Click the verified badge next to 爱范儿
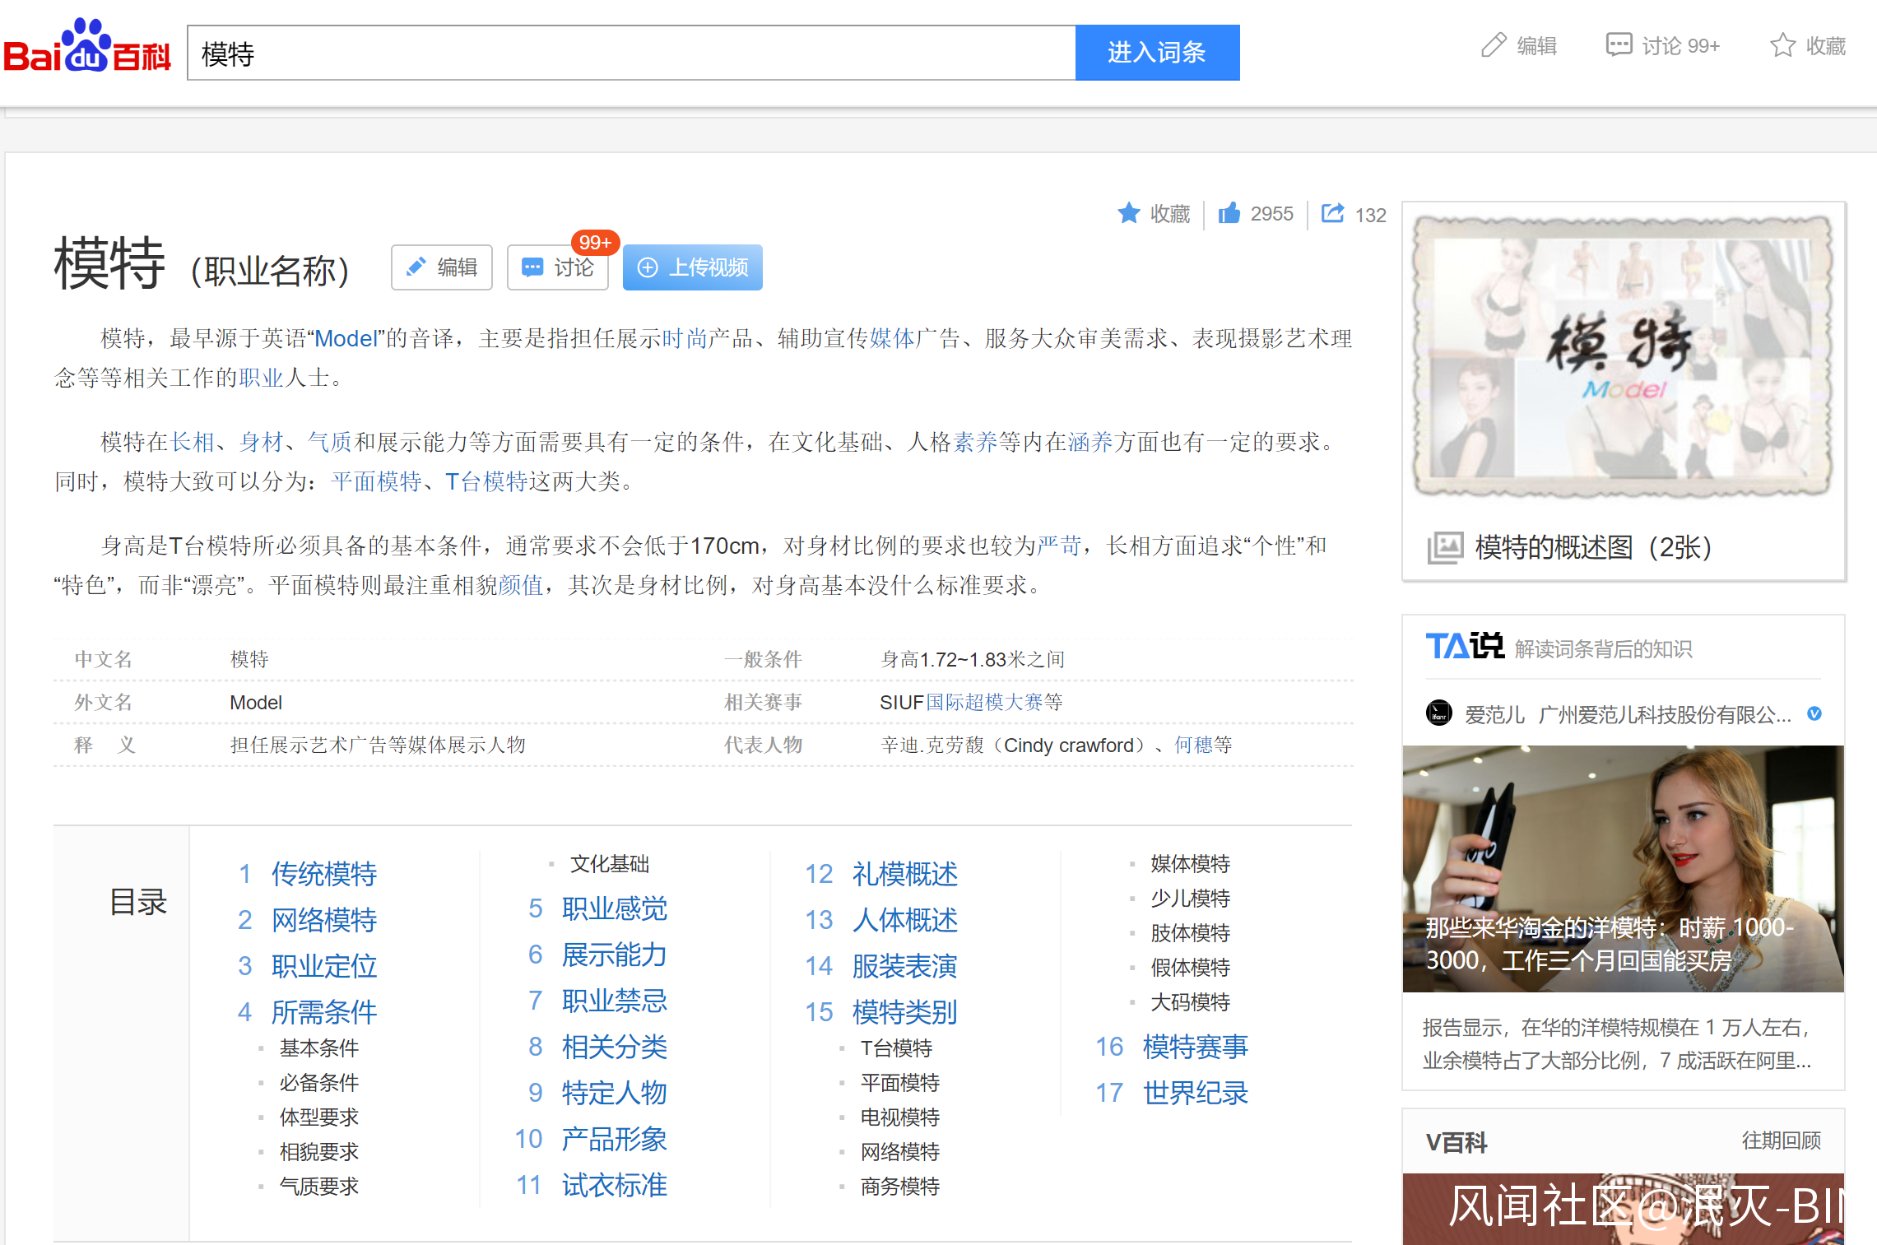This screenshot has width=1877, height=1245. click(x=1814, y=714)
